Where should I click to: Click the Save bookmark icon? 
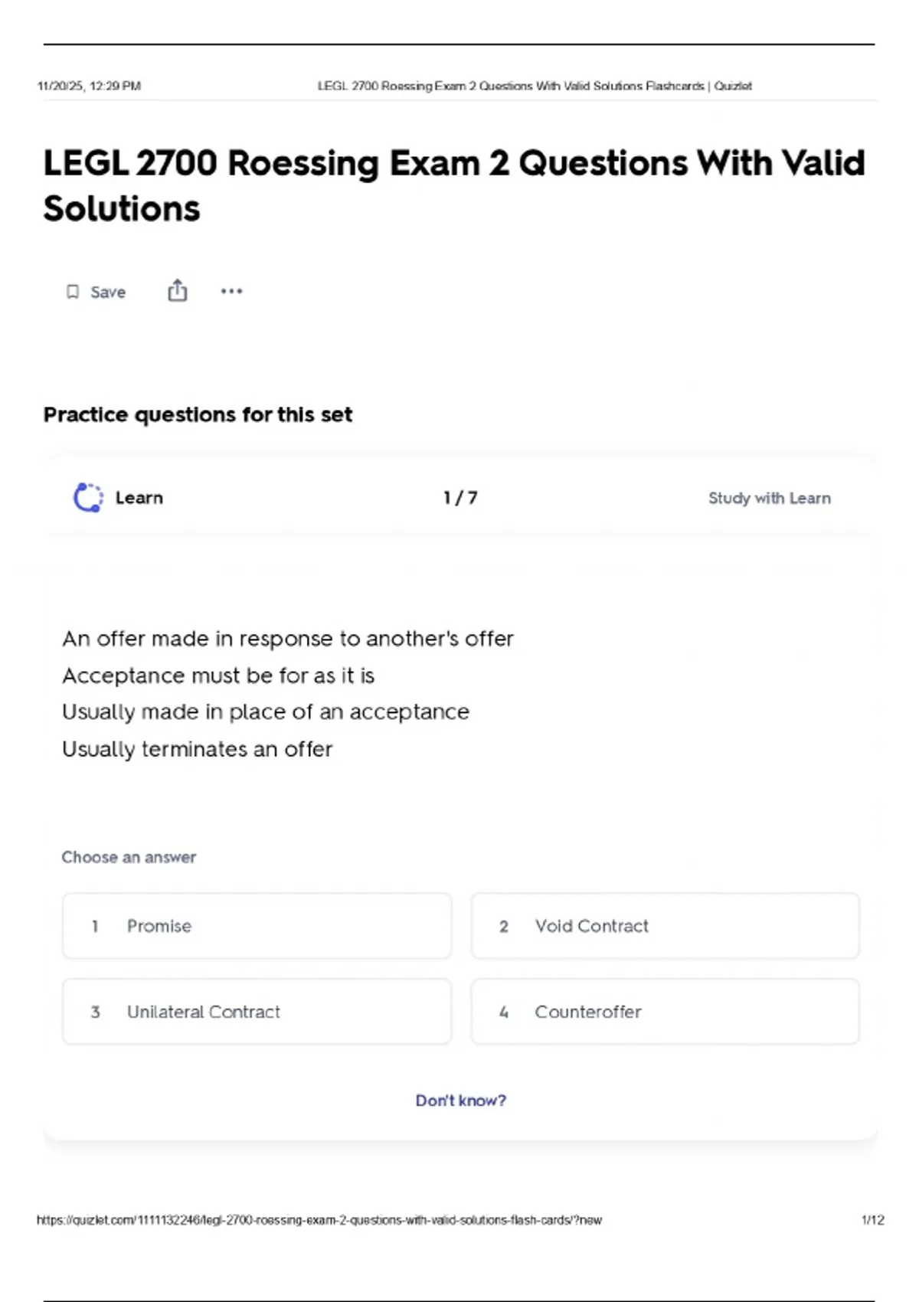[73, 292]
